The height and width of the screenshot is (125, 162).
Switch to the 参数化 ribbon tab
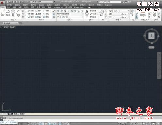26,7
